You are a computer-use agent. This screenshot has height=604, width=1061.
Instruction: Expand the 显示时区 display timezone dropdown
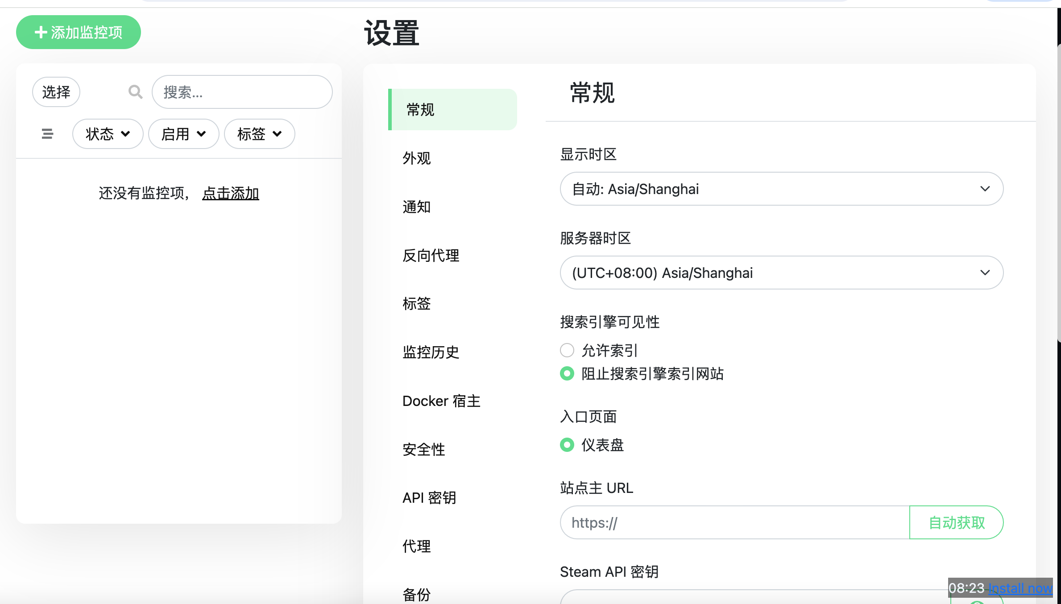coord(782,189)
